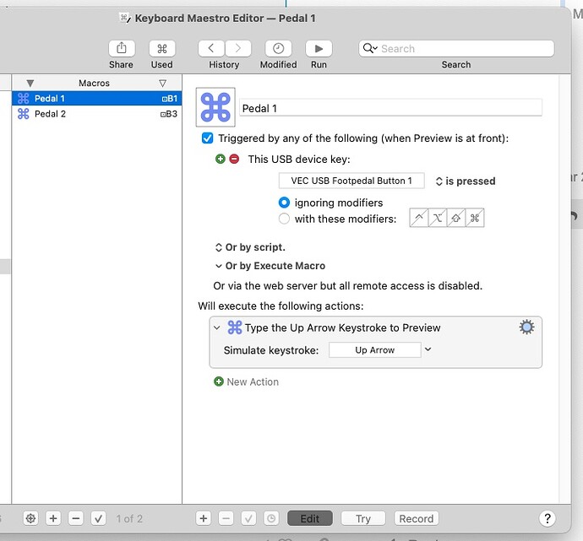Click the green New Action plus icon

click(219, 381)
